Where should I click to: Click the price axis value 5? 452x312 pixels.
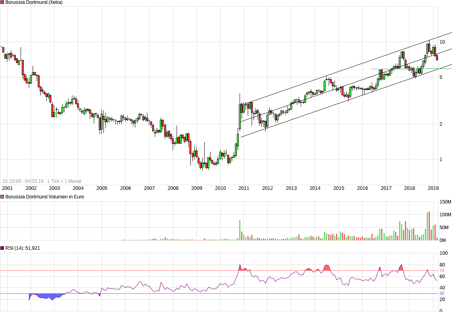441,77
